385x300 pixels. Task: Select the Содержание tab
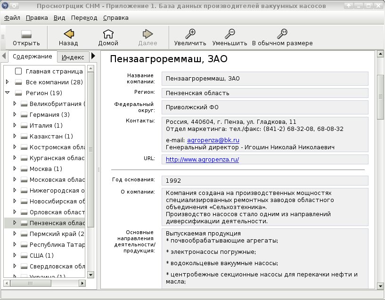pos(33,57)
